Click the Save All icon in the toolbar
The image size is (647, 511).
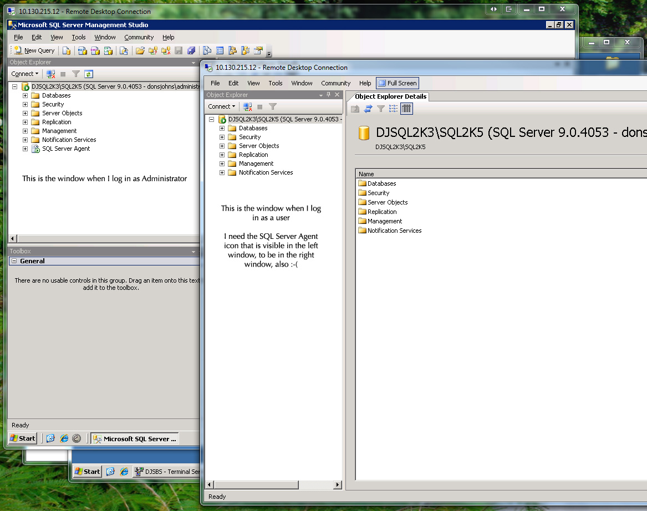[191, 50]
